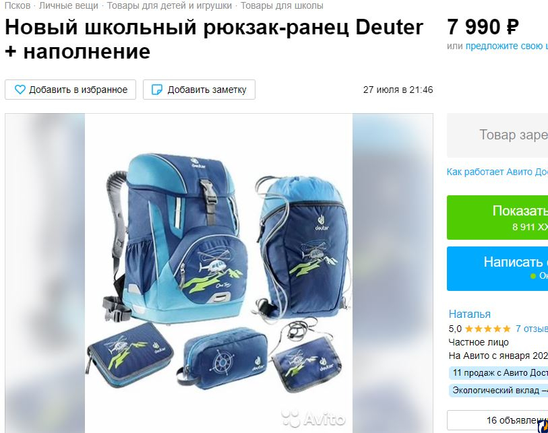Open the Псков breadcrumb
Image resolution: width=548 pixels, height=433 pixels.
(17, 5)
